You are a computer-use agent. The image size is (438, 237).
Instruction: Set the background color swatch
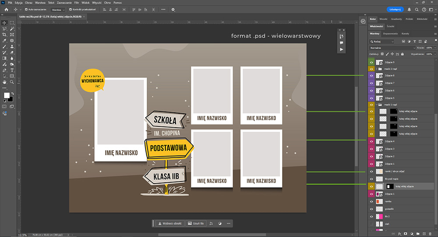11,99
